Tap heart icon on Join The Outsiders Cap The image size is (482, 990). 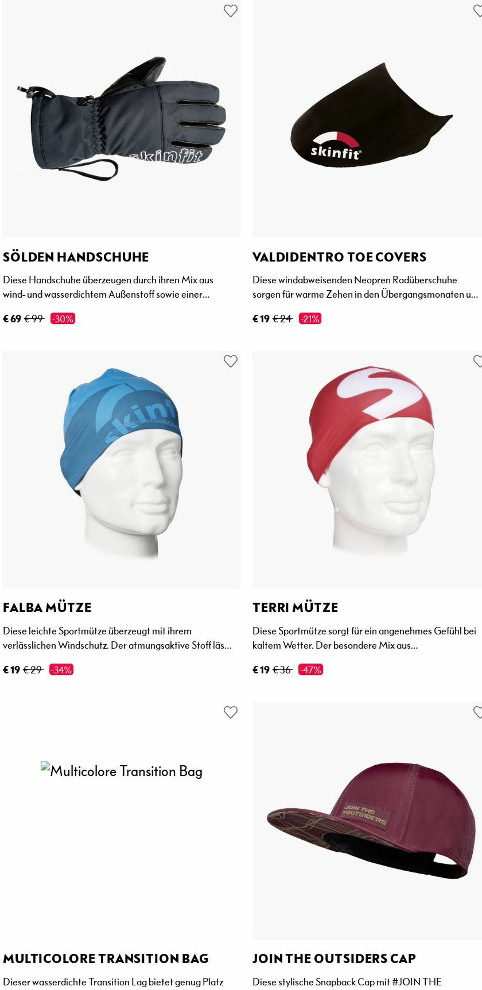[478, 712]
